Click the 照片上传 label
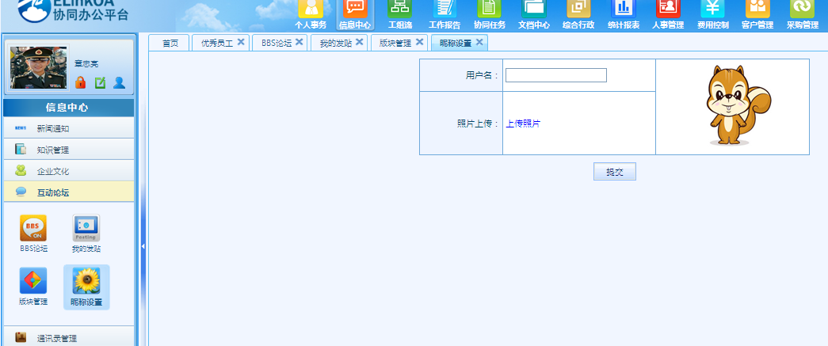 coord(478,124)
